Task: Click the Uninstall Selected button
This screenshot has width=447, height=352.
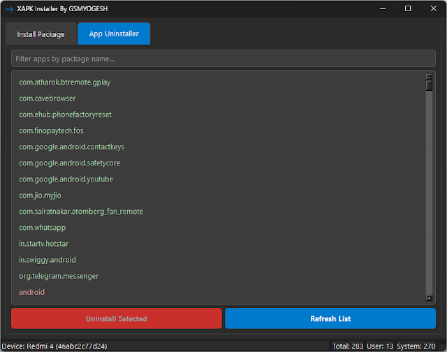Action: tap(116, 318)
